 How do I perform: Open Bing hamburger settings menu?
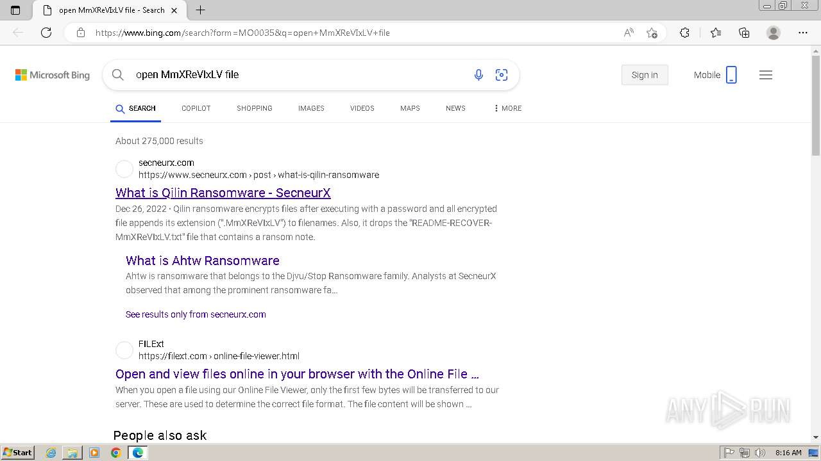tap(766, 75)
